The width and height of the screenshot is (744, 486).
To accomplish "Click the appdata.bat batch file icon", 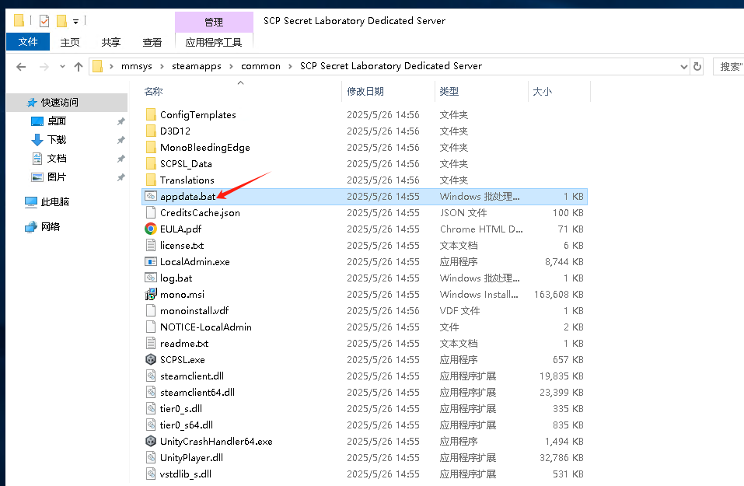I will 151,196.
